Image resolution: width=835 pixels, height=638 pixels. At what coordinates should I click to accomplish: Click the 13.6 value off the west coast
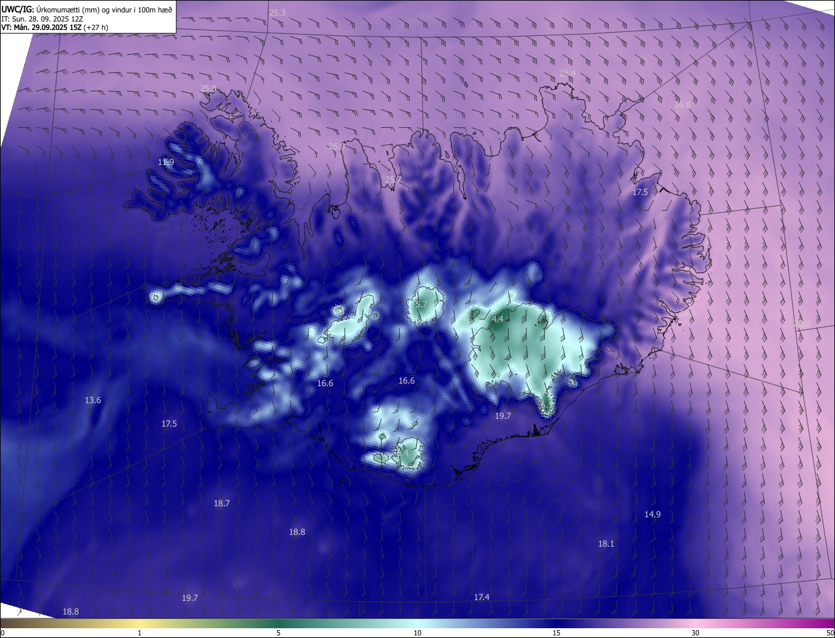pos(93,400)
